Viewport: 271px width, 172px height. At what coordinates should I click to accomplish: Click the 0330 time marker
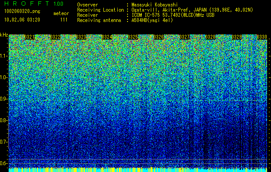(262, 37)
